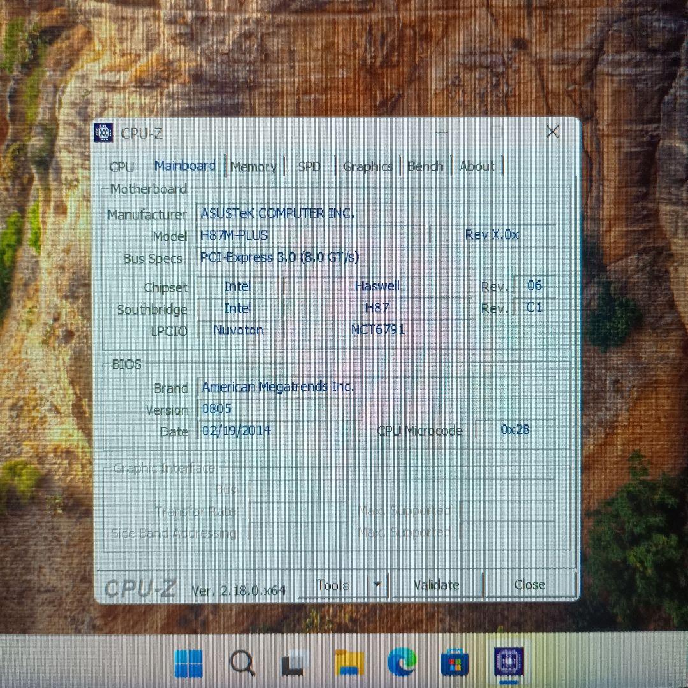Click the CPU-Z title bar icon
688x688 pixels.
(x=104, y=133)
